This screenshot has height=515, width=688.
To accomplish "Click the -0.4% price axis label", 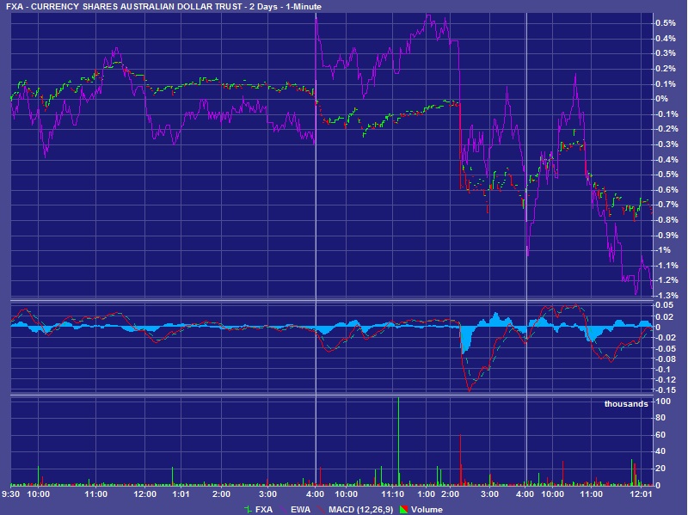I will [x=666, y=159].
